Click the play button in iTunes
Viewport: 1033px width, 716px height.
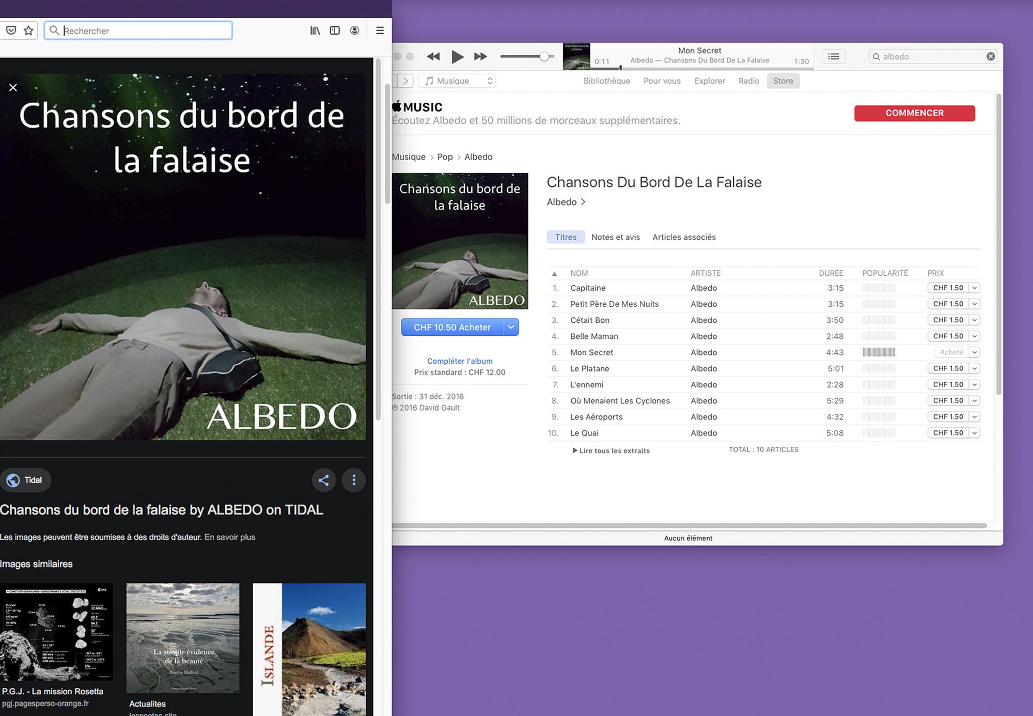(457, 56)
